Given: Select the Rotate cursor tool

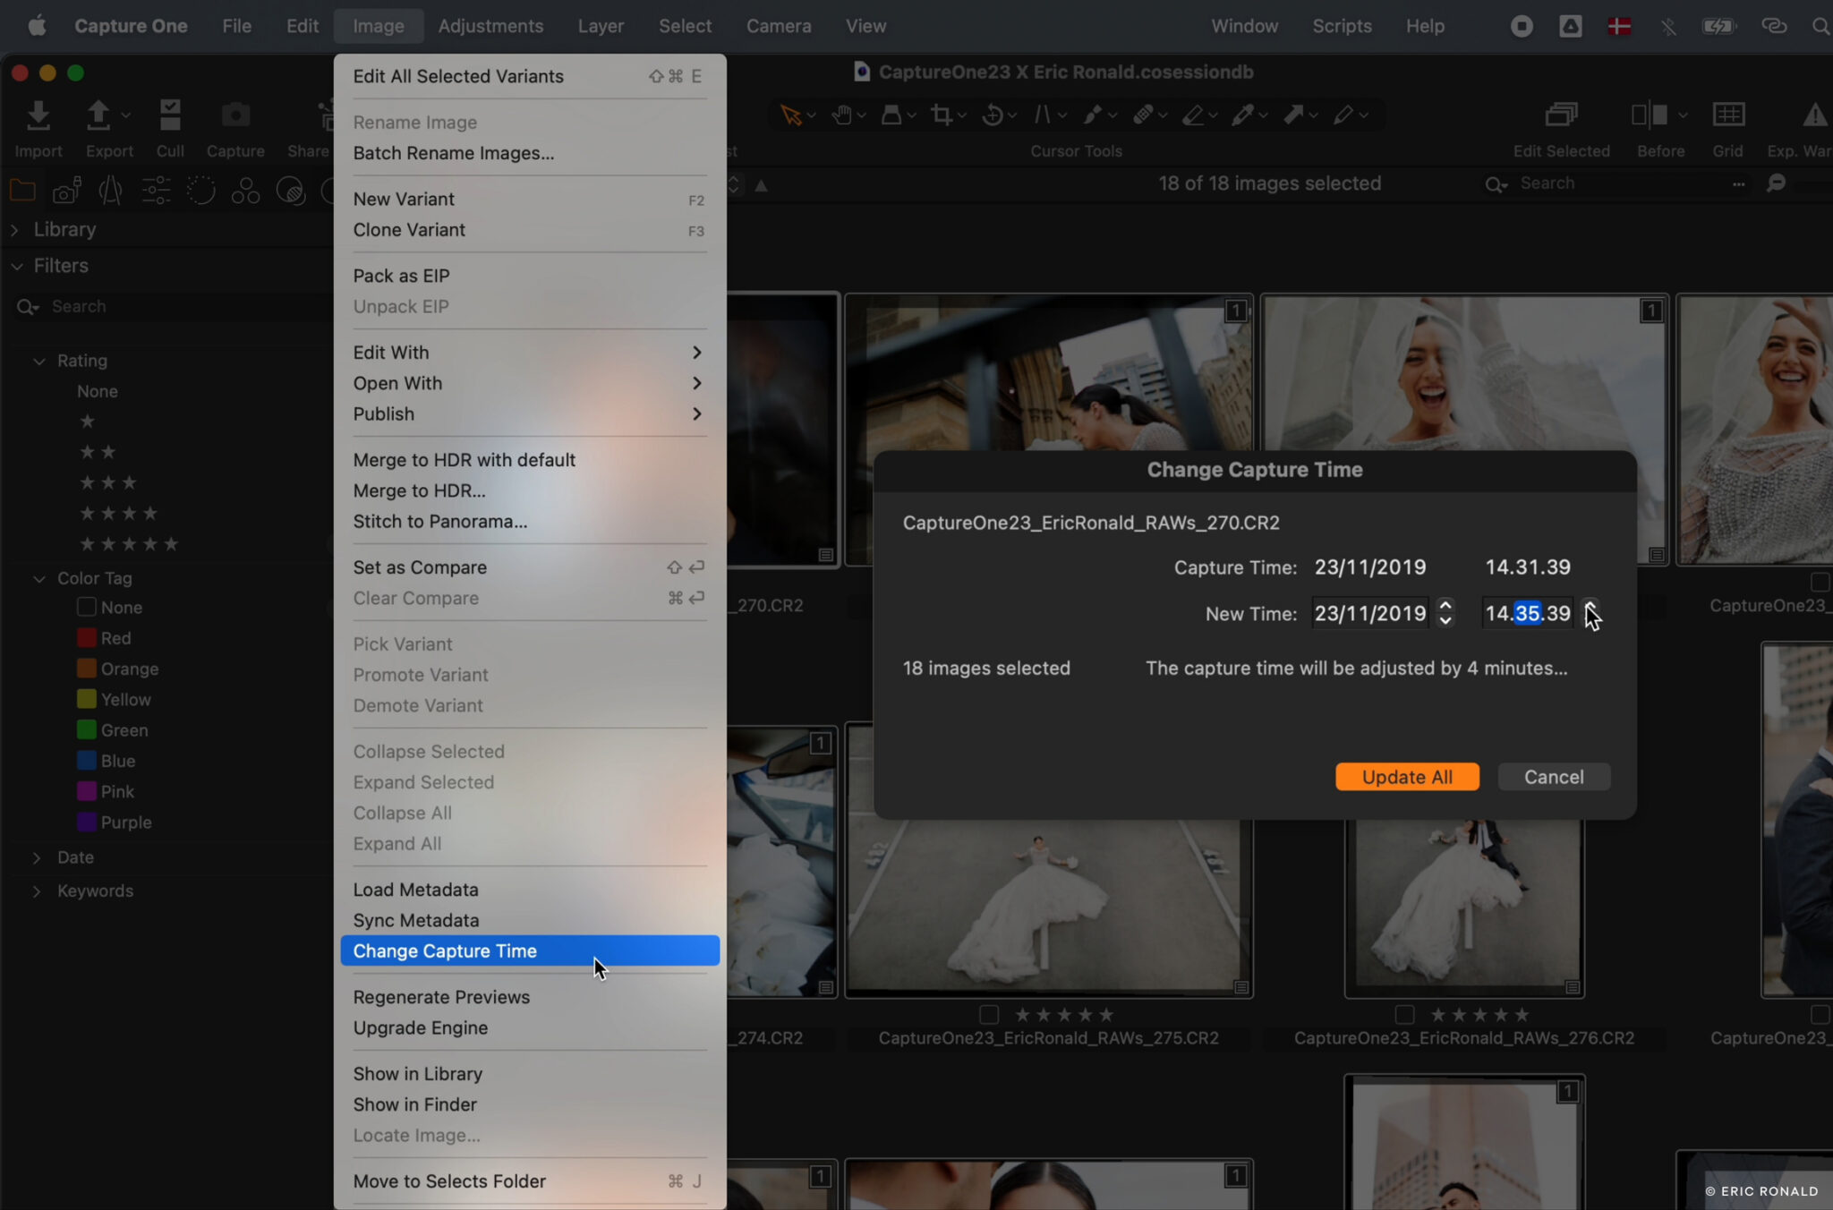Looking at the screenshot, I should click(993, 115).
